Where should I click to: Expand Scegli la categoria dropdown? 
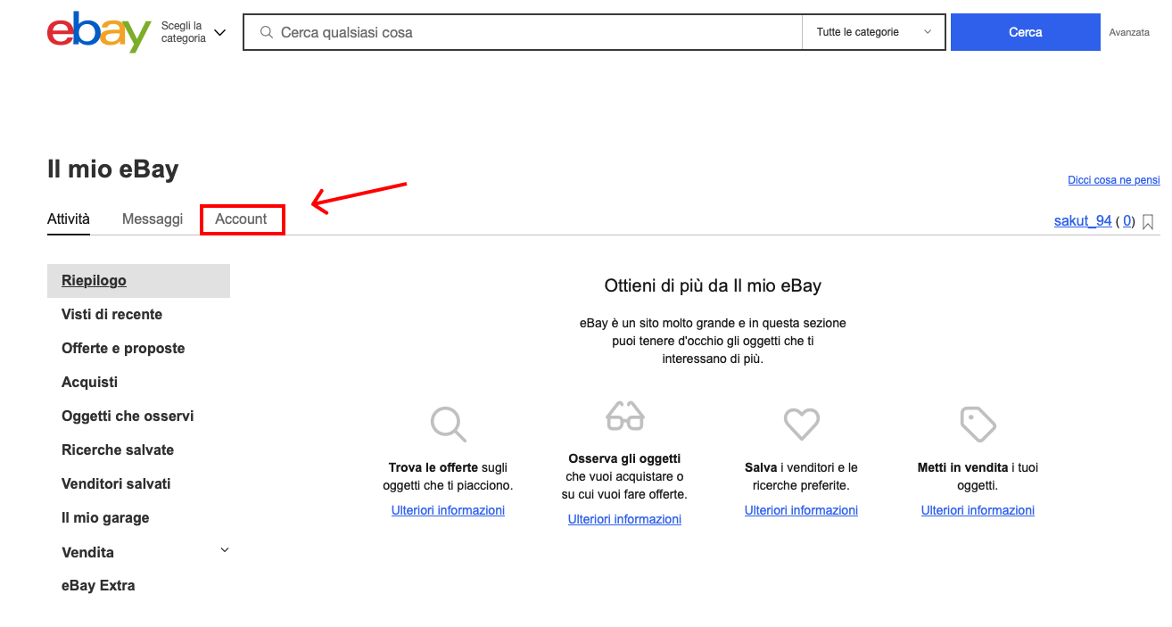point(194,32)
